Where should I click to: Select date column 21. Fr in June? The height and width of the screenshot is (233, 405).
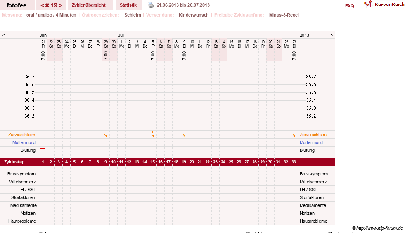coord(43,44)
